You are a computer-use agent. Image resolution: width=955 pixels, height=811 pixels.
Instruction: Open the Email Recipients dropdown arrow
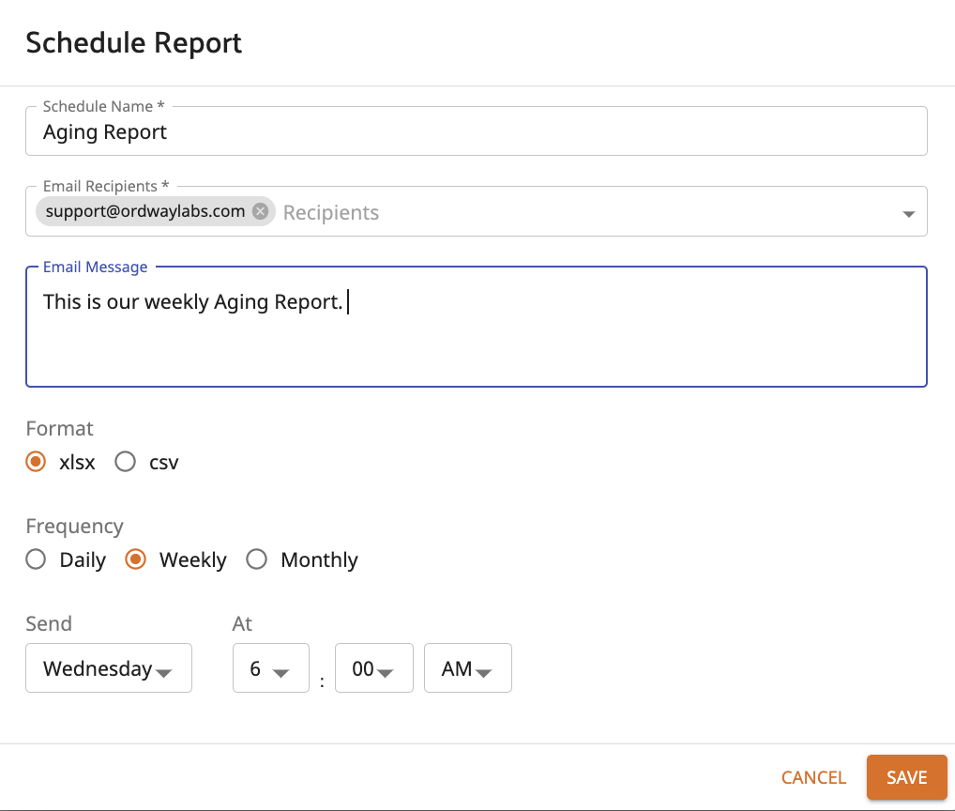[x=908, y=214]
